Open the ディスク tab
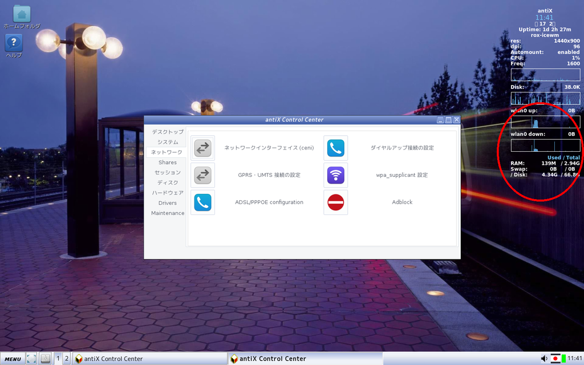 [168, 182]
